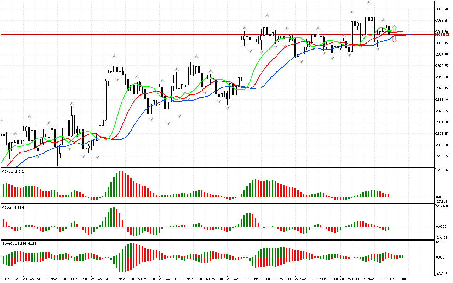Click the 3089.40 price axis label
The height and width of the screenshot is (283, 453).
(x=442, y=9)
